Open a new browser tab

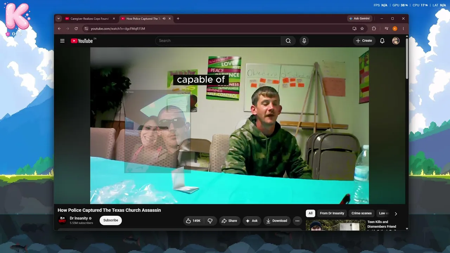coord(178,19)
